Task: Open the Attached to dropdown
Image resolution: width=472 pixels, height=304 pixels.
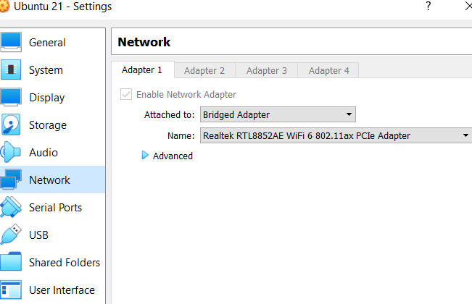Action: [x=278, y=114]
